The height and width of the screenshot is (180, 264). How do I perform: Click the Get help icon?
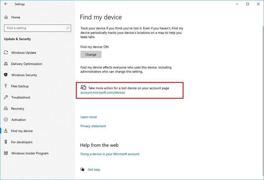(82, 169)
